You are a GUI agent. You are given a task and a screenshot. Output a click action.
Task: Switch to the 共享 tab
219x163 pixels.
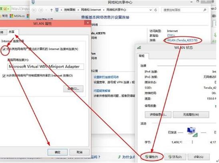click(x=12, y=32)
